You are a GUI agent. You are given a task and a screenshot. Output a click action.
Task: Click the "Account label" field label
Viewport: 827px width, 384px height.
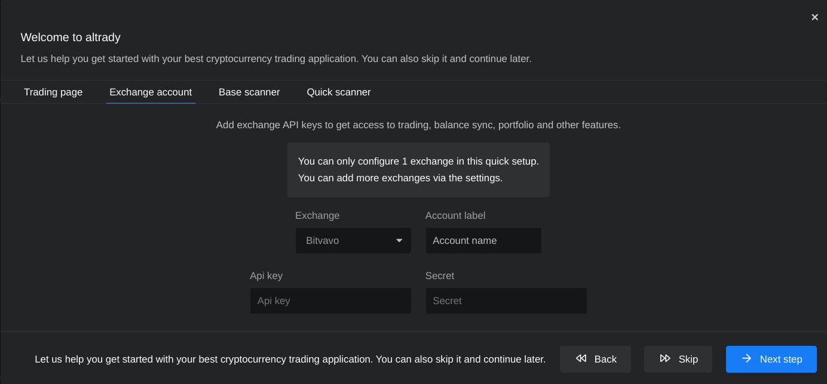pos(455,216)
